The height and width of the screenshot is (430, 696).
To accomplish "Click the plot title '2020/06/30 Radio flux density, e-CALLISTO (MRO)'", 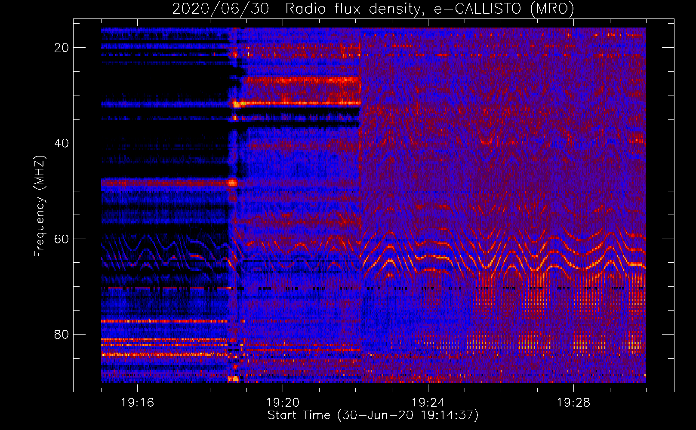I will 373,9.
